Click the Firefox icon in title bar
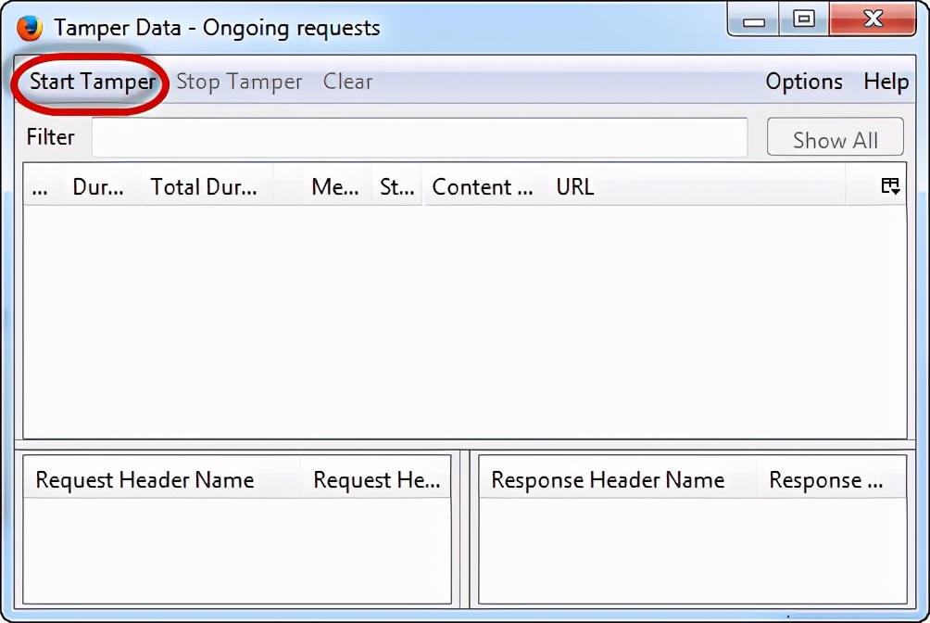930x623 pixels. pos(30,27)
